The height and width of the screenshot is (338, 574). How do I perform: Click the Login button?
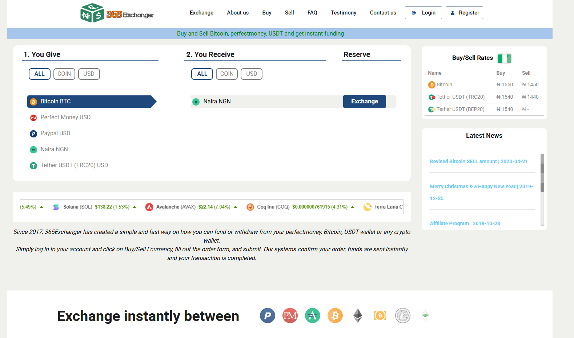pos(424,13)
